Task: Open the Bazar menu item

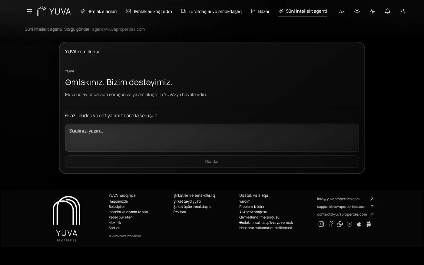Action: pos(260,11)
